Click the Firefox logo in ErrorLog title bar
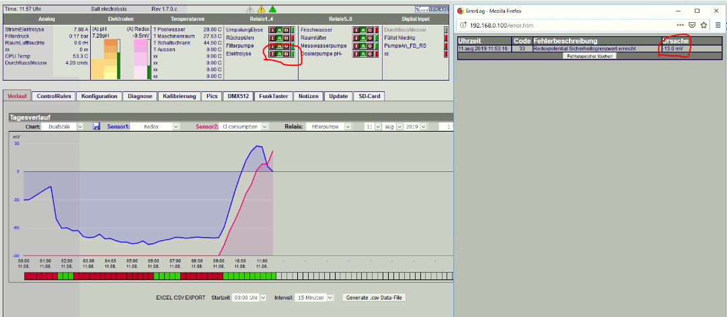This screenshot has width=727, height=317. 461,11
